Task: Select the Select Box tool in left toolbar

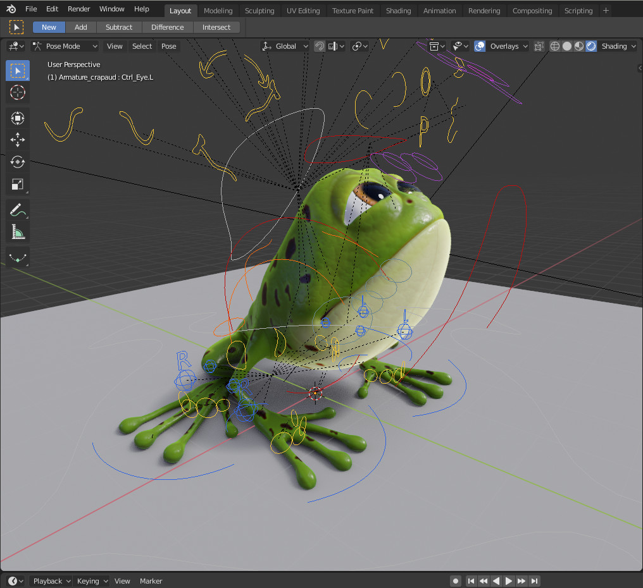Action: point(17,70)
